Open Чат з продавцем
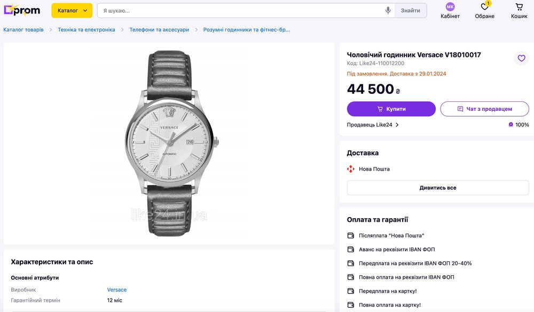The height and width of the screenshot is (312, 534). (x=484, y=109)
